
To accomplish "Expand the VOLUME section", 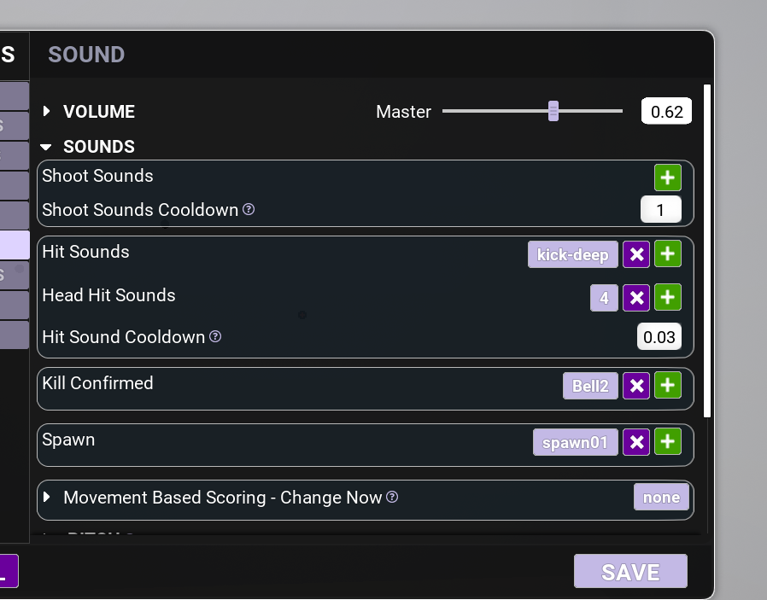I will tap(46, 112).
